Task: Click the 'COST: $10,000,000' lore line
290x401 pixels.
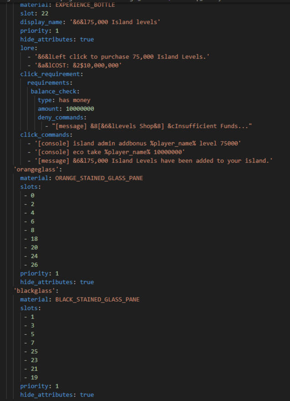Action: 83,65
